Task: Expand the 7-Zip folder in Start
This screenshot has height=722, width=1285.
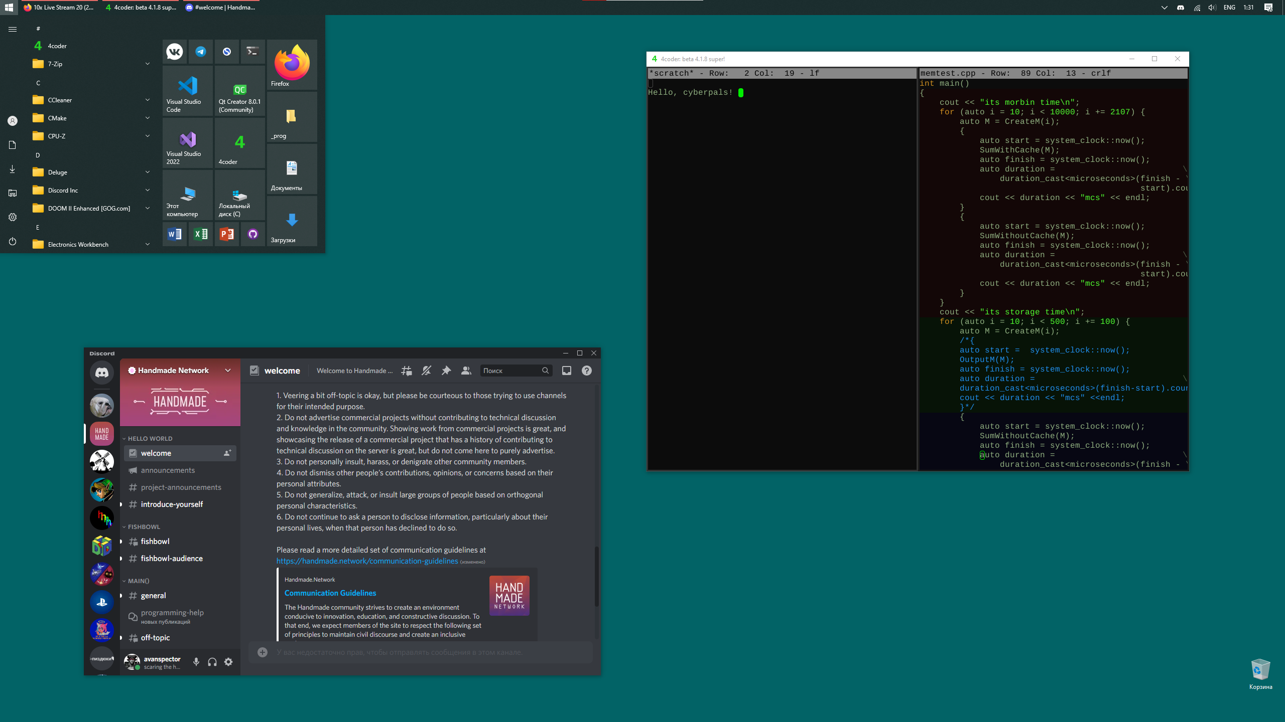Action: tap(148, 64)
